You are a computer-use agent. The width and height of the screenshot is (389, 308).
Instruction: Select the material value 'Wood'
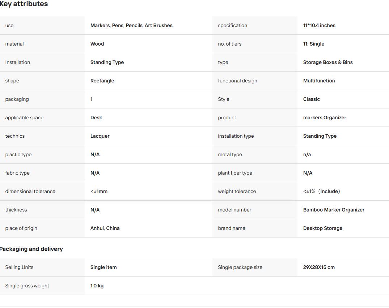click(97, 44)
